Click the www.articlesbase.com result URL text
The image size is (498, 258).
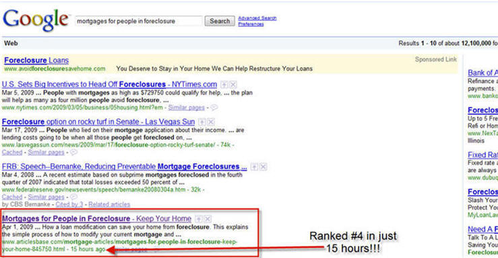119,245
